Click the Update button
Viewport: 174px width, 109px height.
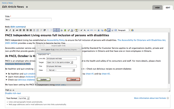coord(43,79)
